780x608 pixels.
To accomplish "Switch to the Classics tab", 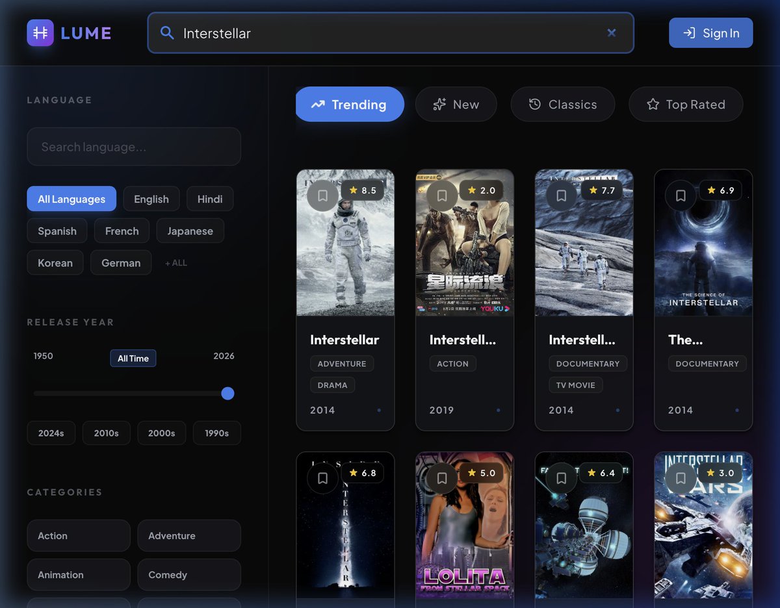I will click(563, 104).
